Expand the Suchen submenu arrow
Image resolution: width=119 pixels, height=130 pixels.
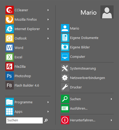point(111,99)
